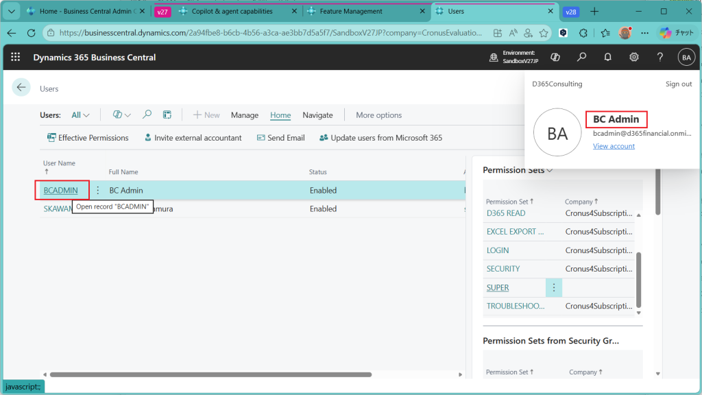702x395 pixels.
Task: Expand the All views dropdown filter
Action: pos(81,115)
